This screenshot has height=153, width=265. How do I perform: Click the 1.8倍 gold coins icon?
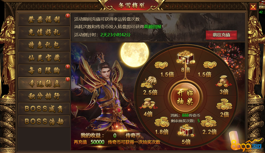click(x=162, y=122)
